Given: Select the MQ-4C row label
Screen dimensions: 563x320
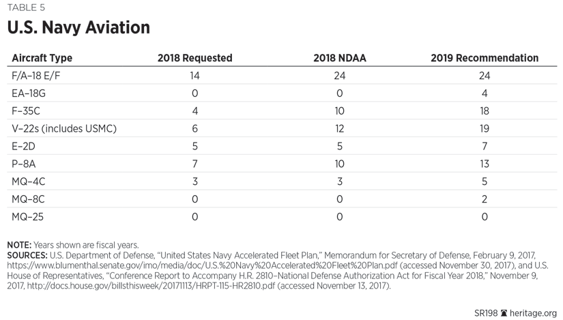Looking at the screenshot, I should click(x=29, y=181).
